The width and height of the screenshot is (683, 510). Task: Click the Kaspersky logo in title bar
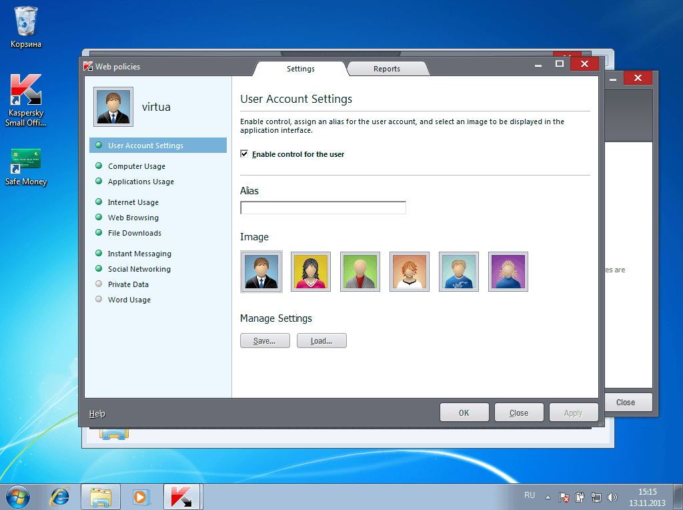click(88, 66)
